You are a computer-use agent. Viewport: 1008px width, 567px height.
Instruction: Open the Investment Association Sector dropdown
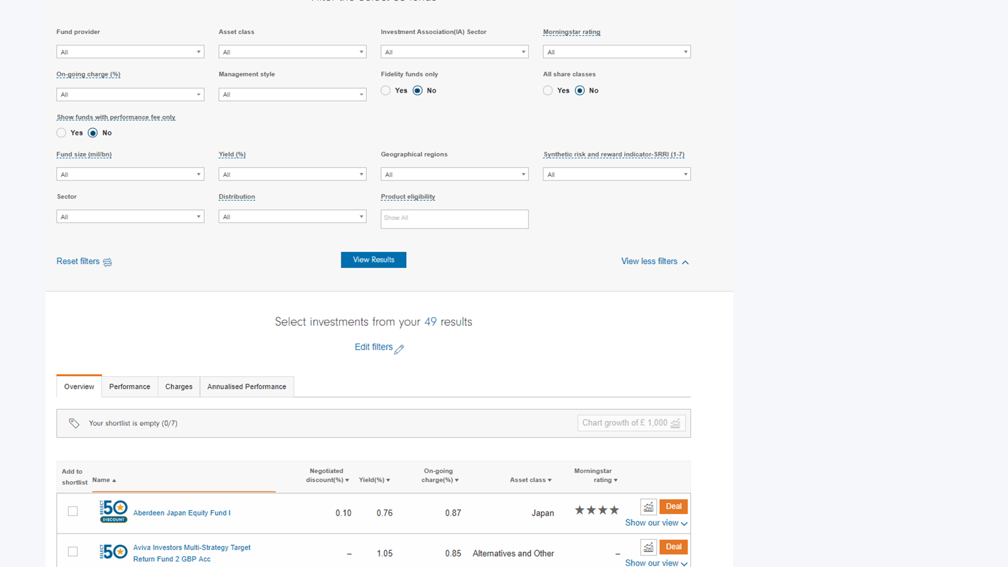(455, 52)
